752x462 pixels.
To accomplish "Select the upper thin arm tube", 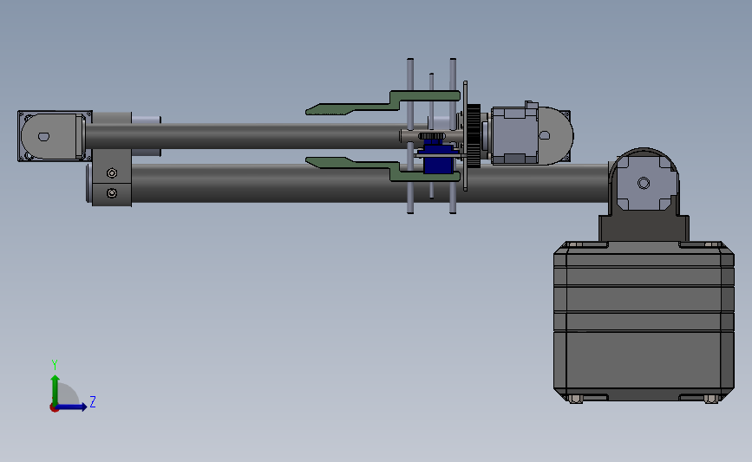I will (245, 136).
